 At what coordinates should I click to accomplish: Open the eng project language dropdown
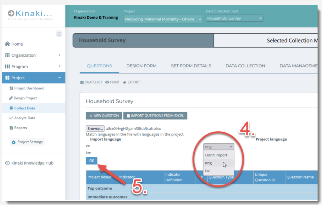click(219, 147)
